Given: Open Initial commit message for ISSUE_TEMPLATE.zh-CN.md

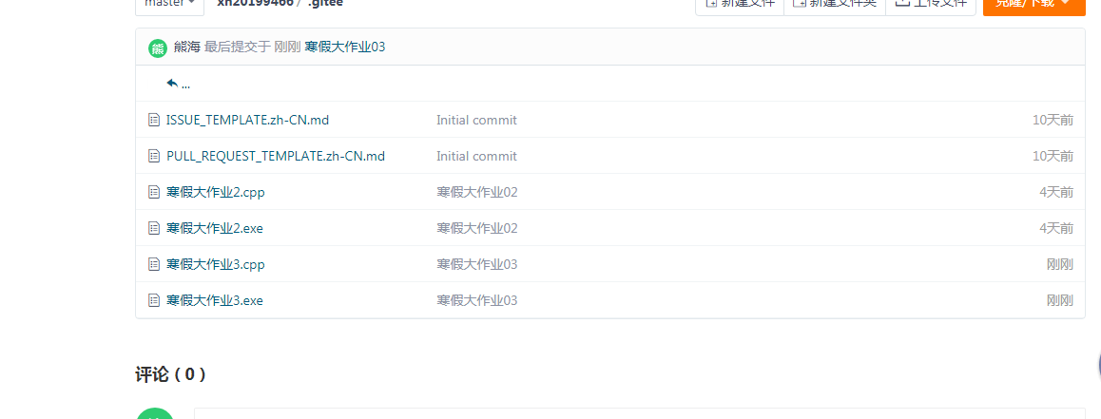Looking at the screenshot, I should 476,120.
